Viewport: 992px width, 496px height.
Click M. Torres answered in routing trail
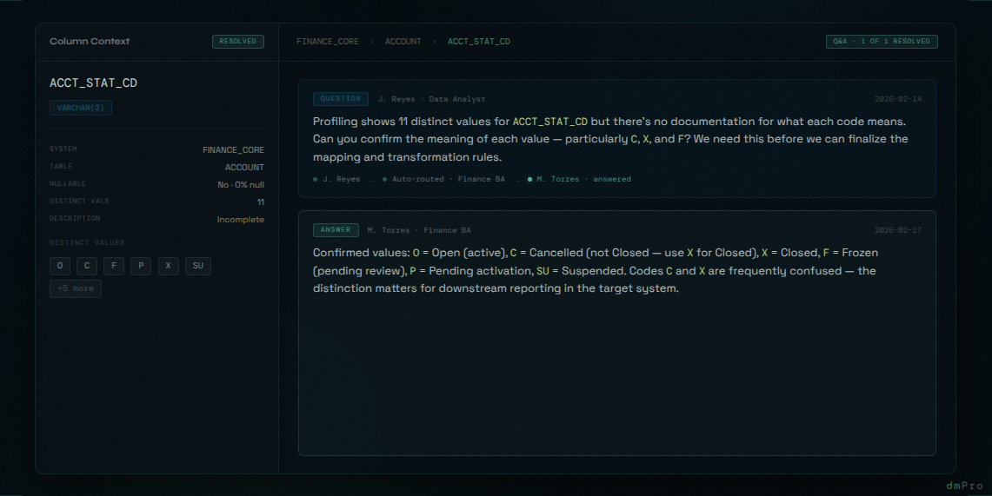(x=580, y=179)
